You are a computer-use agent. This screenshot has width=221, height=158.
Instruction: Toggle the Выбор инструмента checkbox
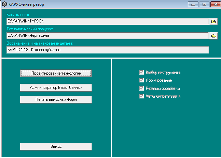click(x=141, y=73)
